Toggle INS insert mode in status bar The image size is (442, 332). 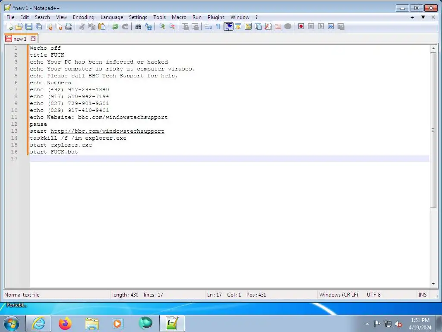tap(422, 295)
